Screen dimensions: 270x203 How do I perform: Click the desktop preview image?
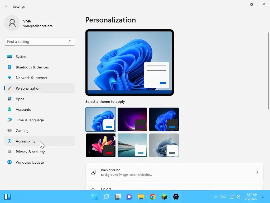click(x=129, y=62)
